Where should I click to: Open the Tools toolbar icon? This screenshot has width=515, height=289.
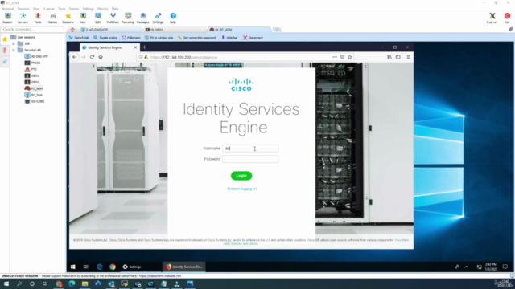point(38,18)
